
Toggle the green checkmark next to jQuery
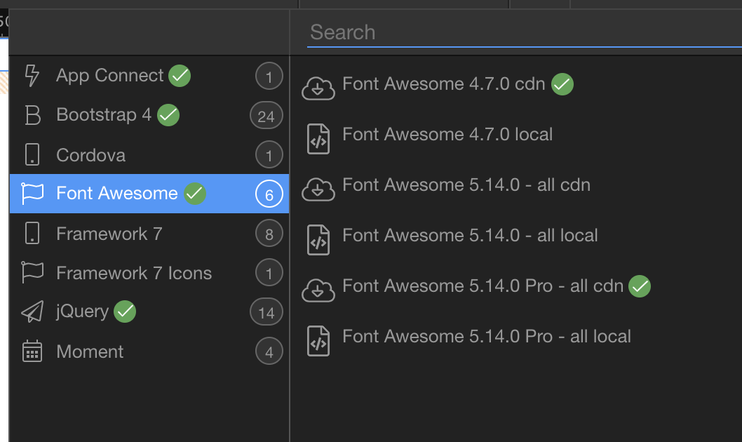coord(124,312)
